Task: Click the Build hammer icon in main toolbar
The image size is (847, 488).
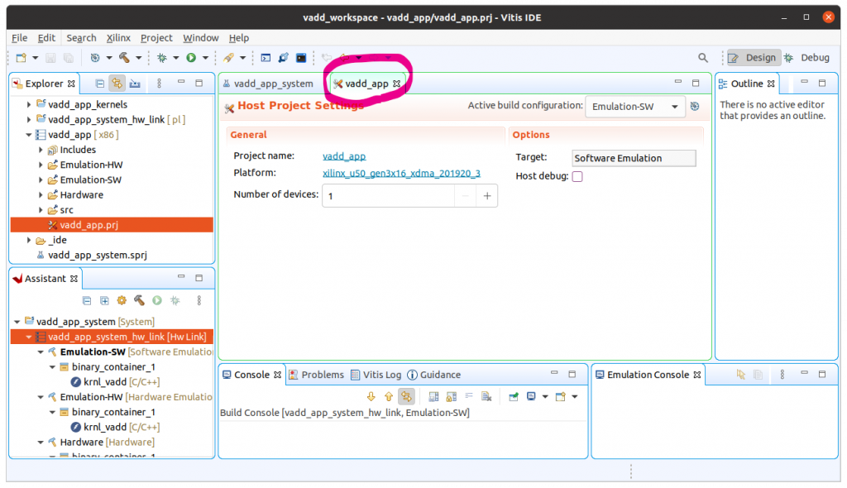Action: [x=124, y=58]
